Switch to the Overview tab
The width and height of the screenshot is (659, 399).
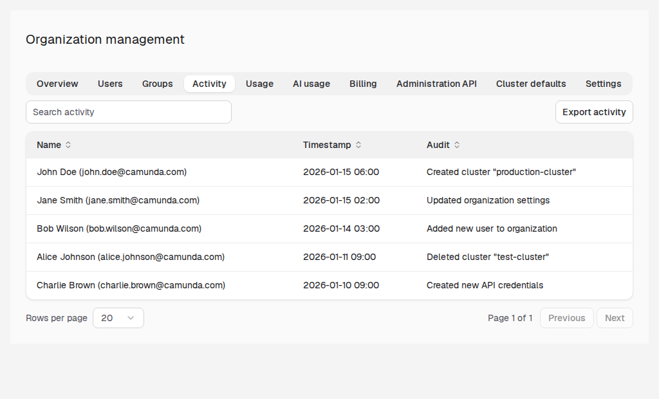point(57,84)
